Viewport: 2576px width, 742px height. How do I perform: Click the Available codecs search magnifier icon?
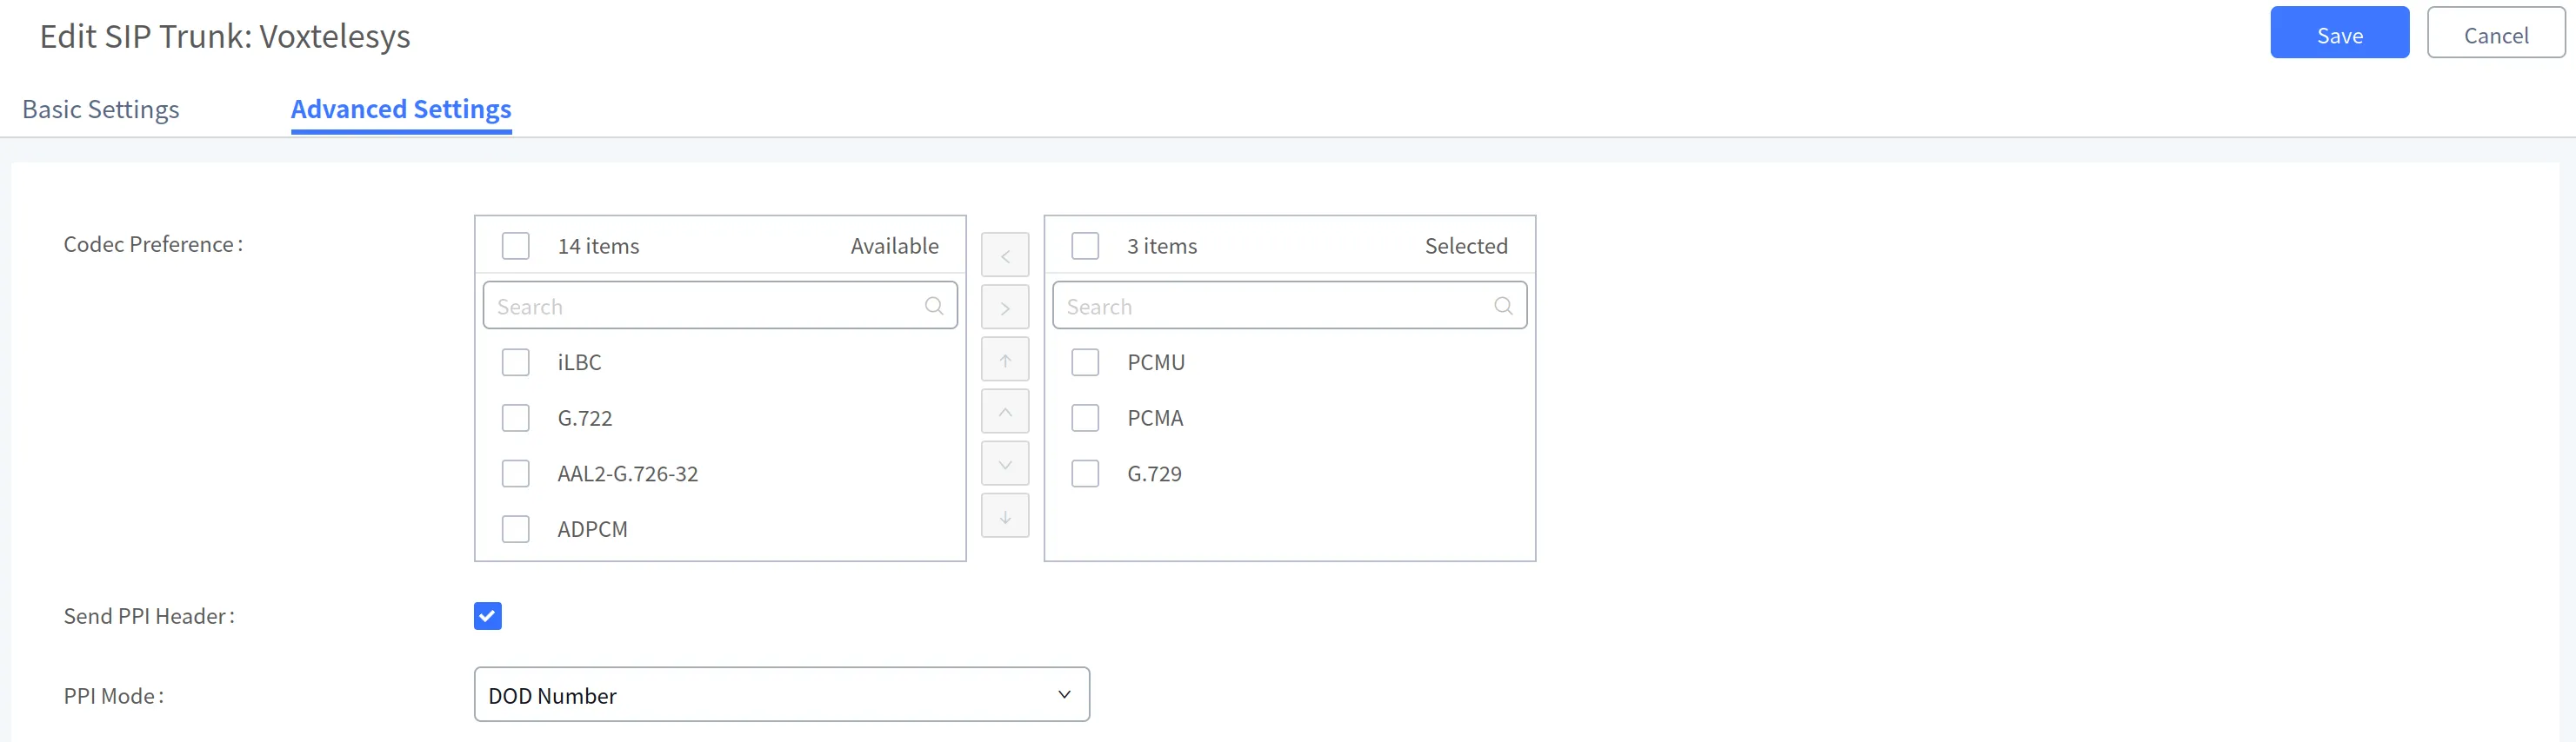pyautogui.click(x=934, y=306)
